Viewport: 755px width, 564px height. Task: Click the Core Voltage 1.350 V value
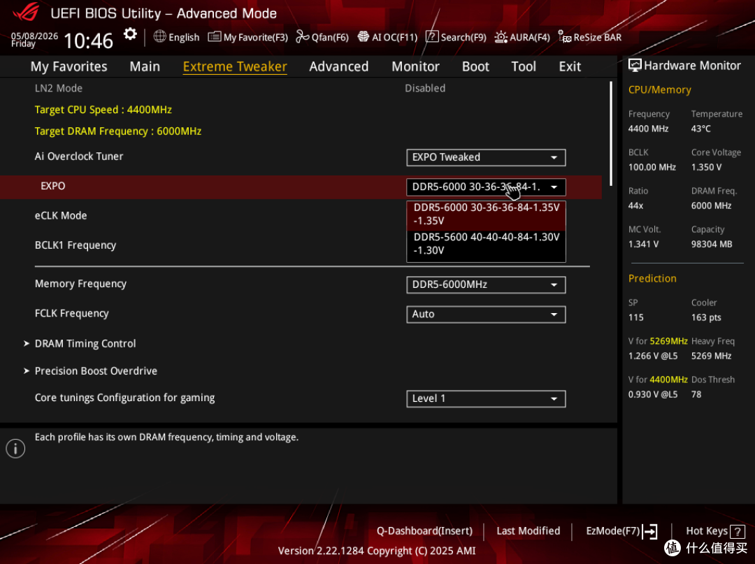[706, 167]
